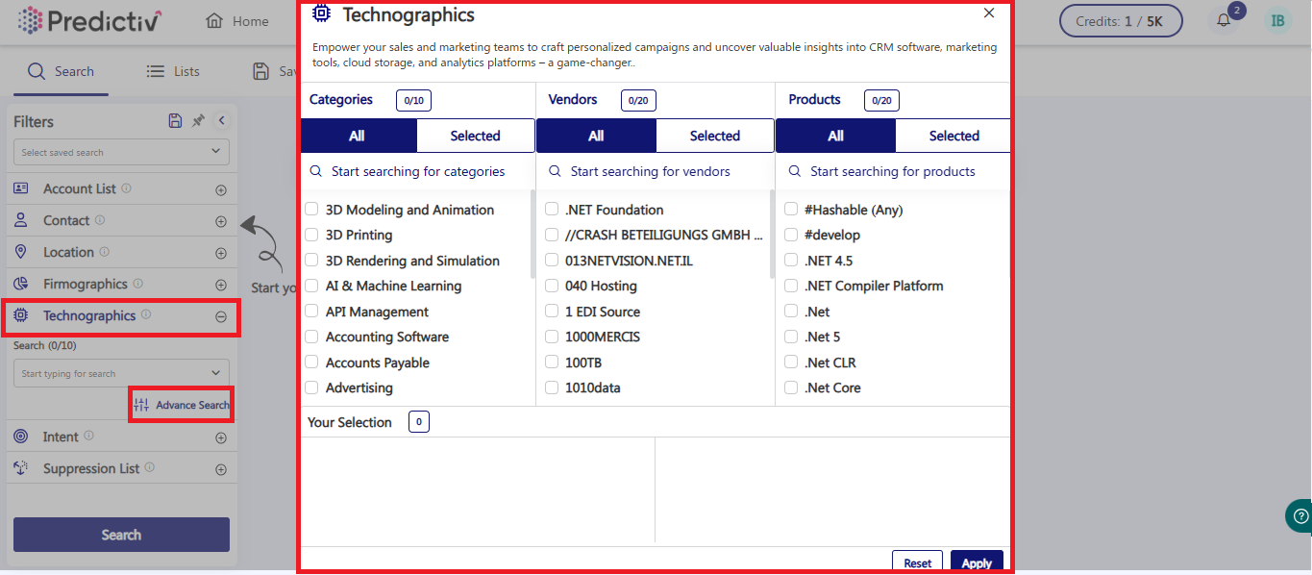Switch to the Selected tab under Categories
The height and width of the screenshot is (575, 1312).
tap(475, 136)
